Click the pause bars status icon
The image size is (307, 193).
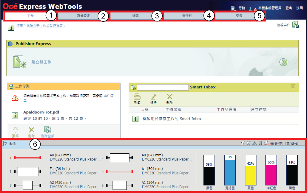pyautogui.click(x=260, y=143)
